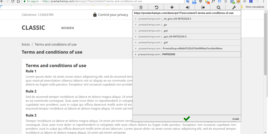Open Control your privacy link
The height and width of the screenshot is (134, 271).
tap(113, 15)
